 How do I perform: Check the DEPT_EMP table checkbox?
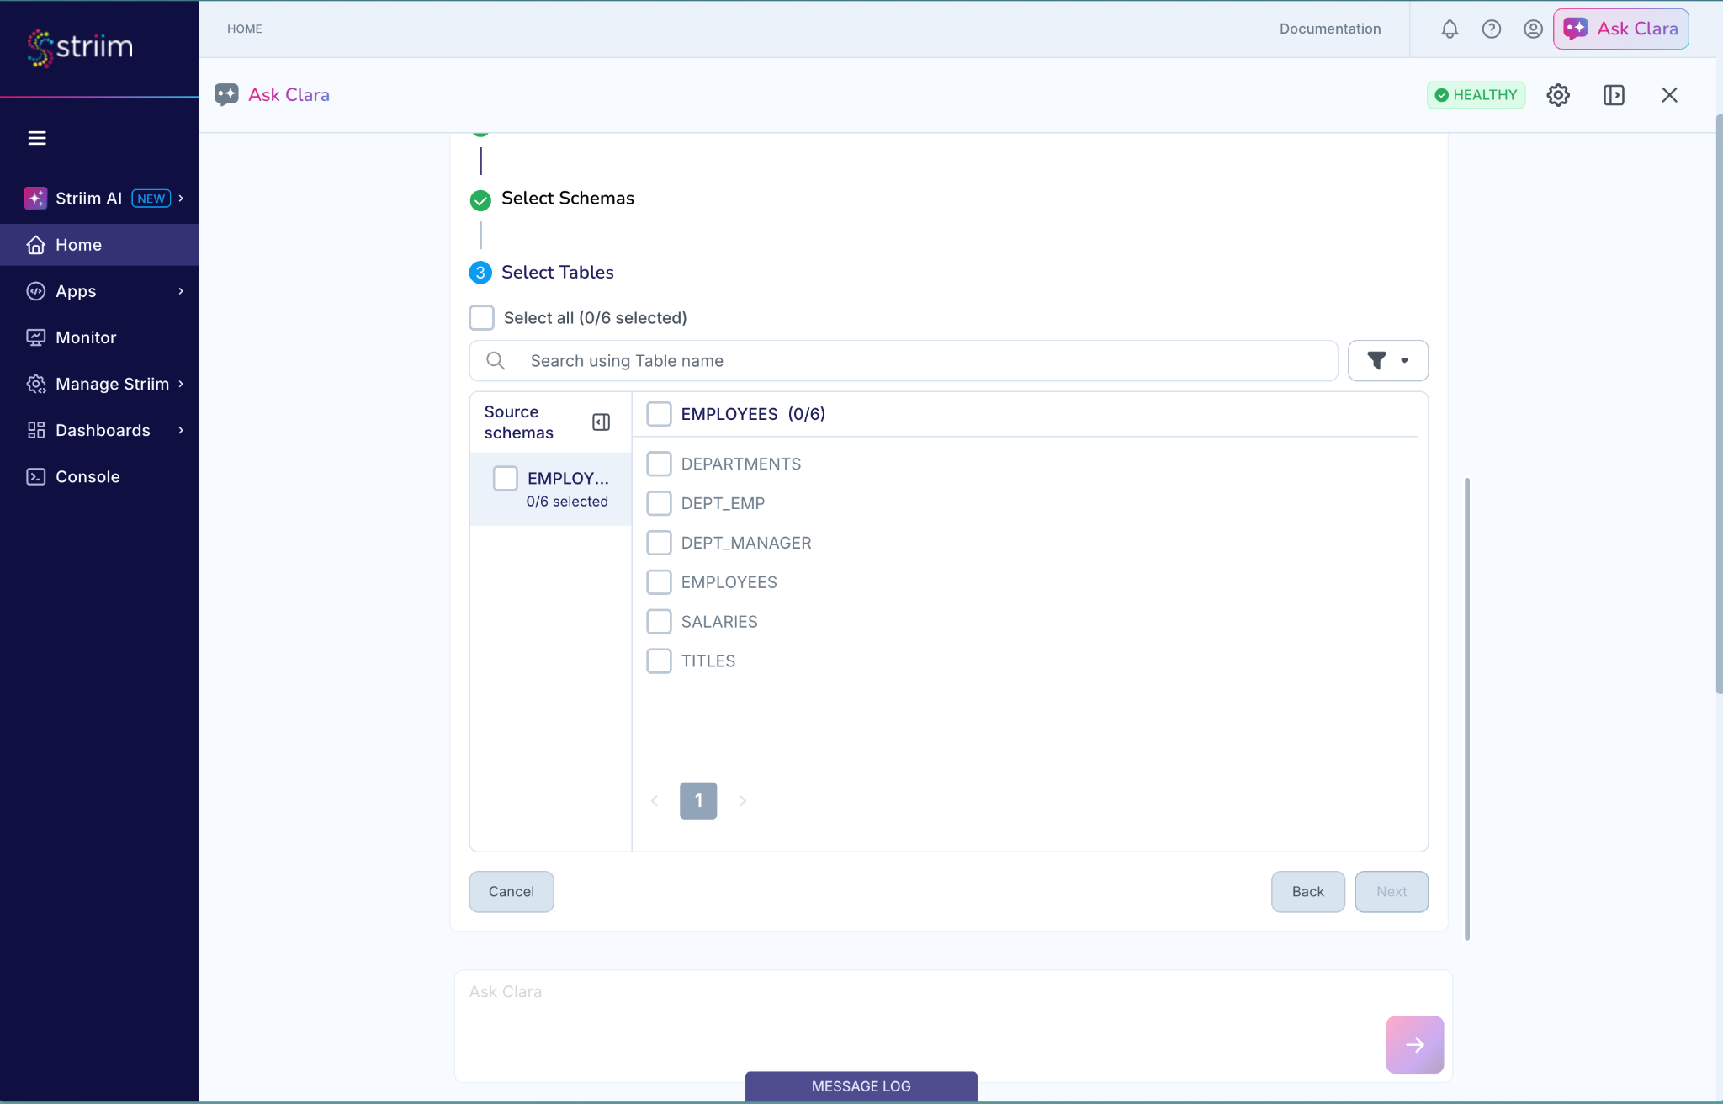(659, 503)
